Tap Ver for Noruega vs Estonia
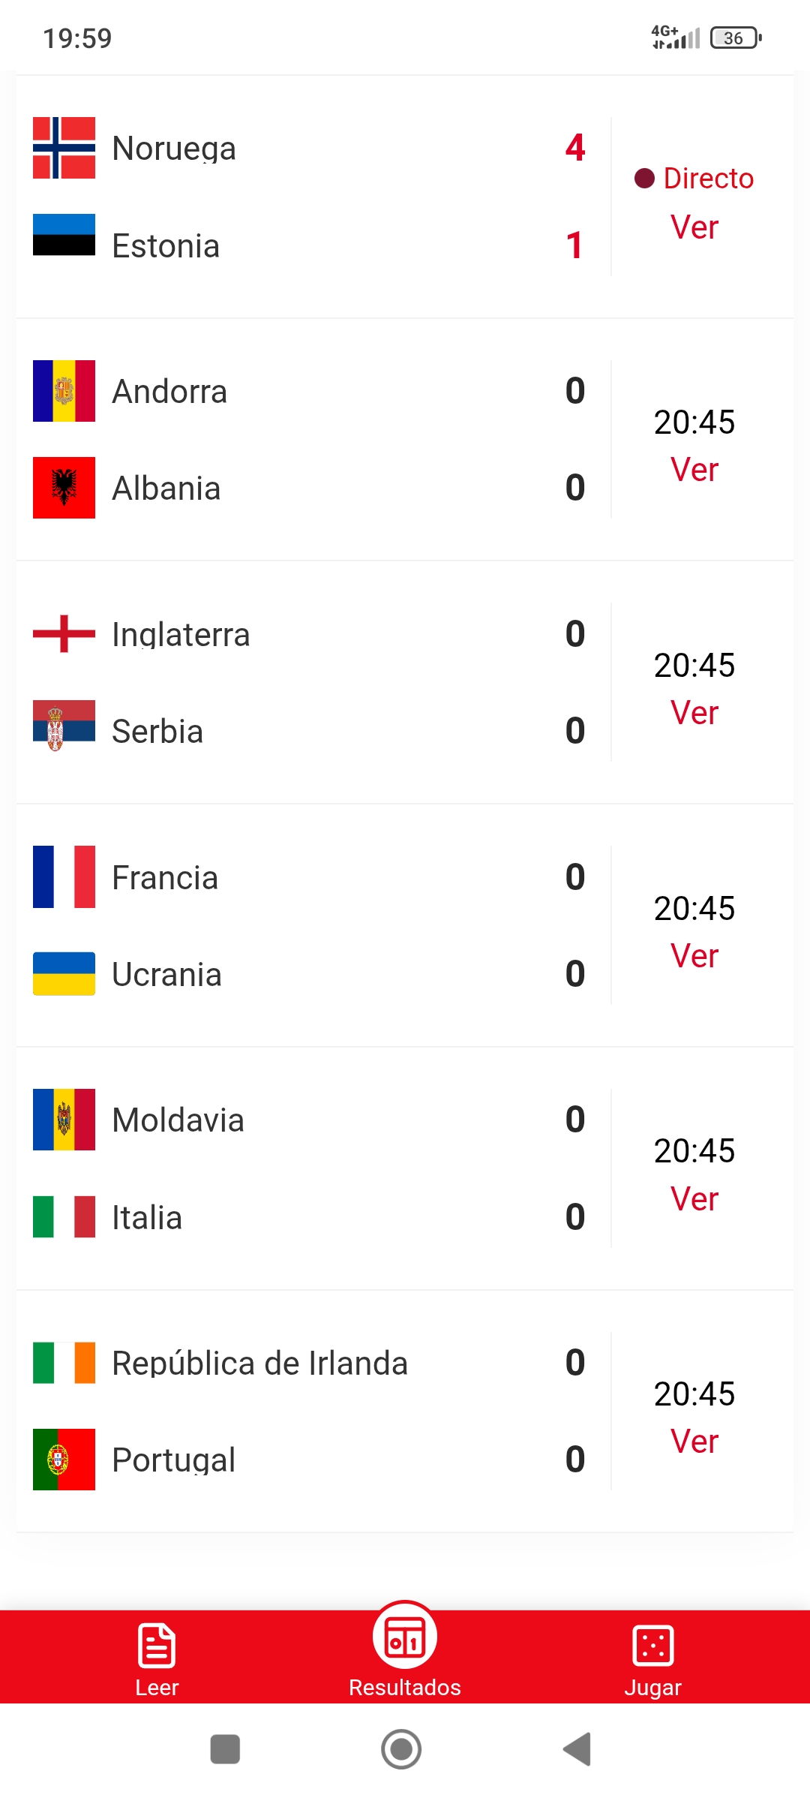 [x=694, y=227]
